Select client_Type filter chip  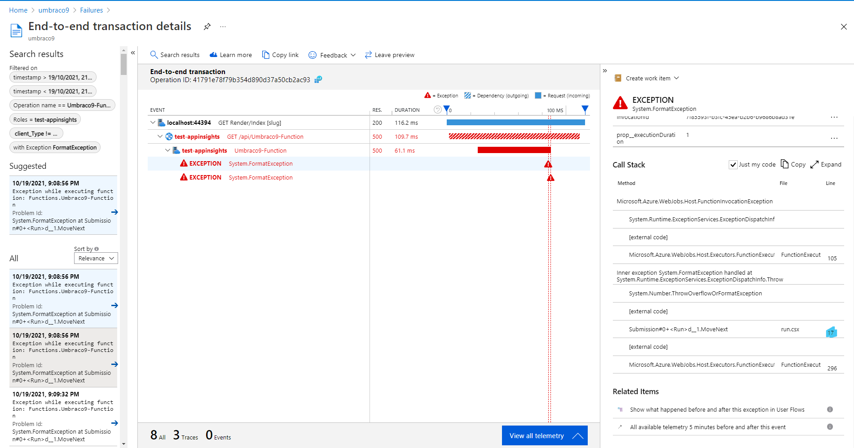(x=36, y=133)
